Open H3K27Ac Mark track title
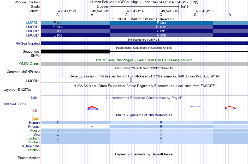 (144, 86)
